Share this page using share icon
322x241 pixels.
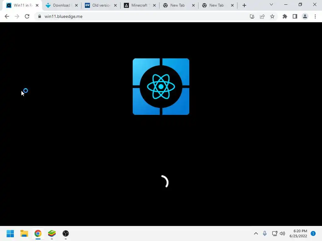262,16
